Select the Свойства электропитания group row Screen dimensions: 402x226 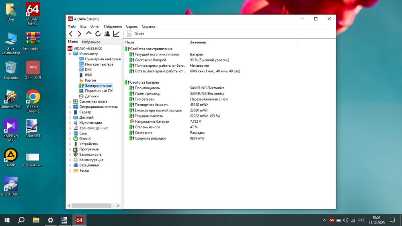click(x=148, y=49)
